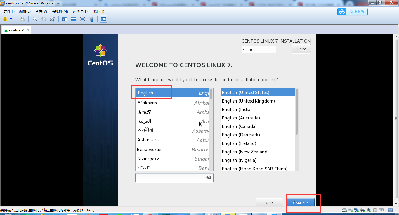Click the CD/DVD drive status icon
Viewport: 399px width, 215px height.
click(351, 210)
